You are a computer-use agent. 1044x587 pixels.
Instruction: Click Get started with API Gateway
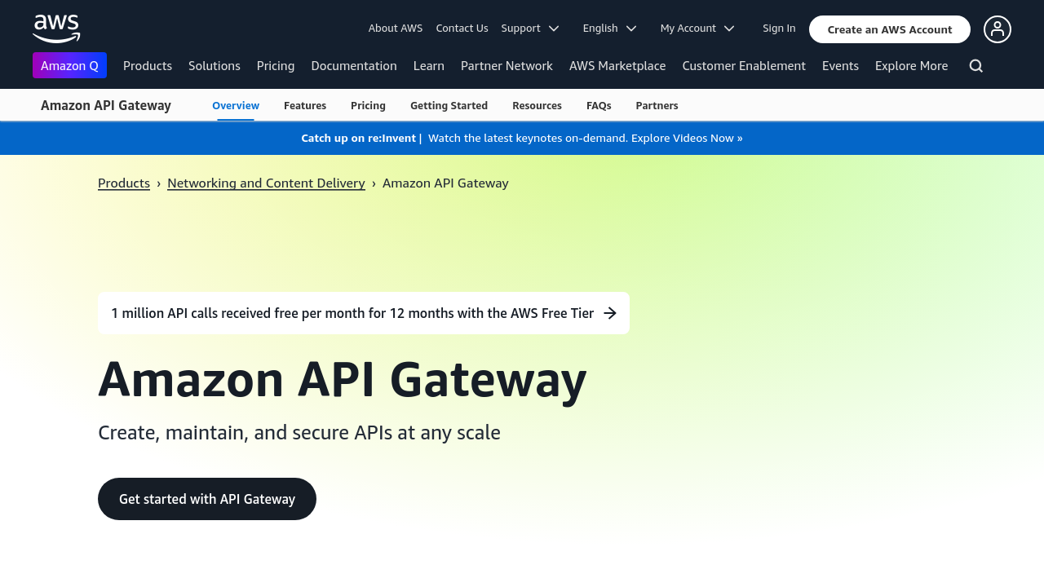(x=207, y=499)
